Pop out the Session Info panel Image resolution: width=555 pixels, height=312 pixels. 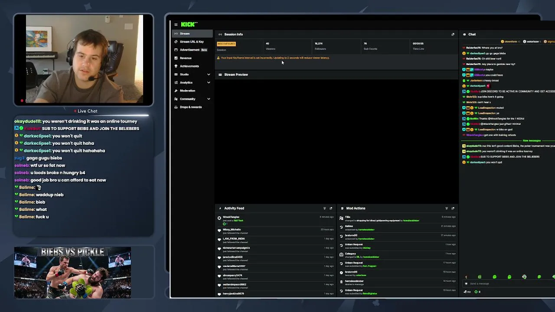coord(453,34)
